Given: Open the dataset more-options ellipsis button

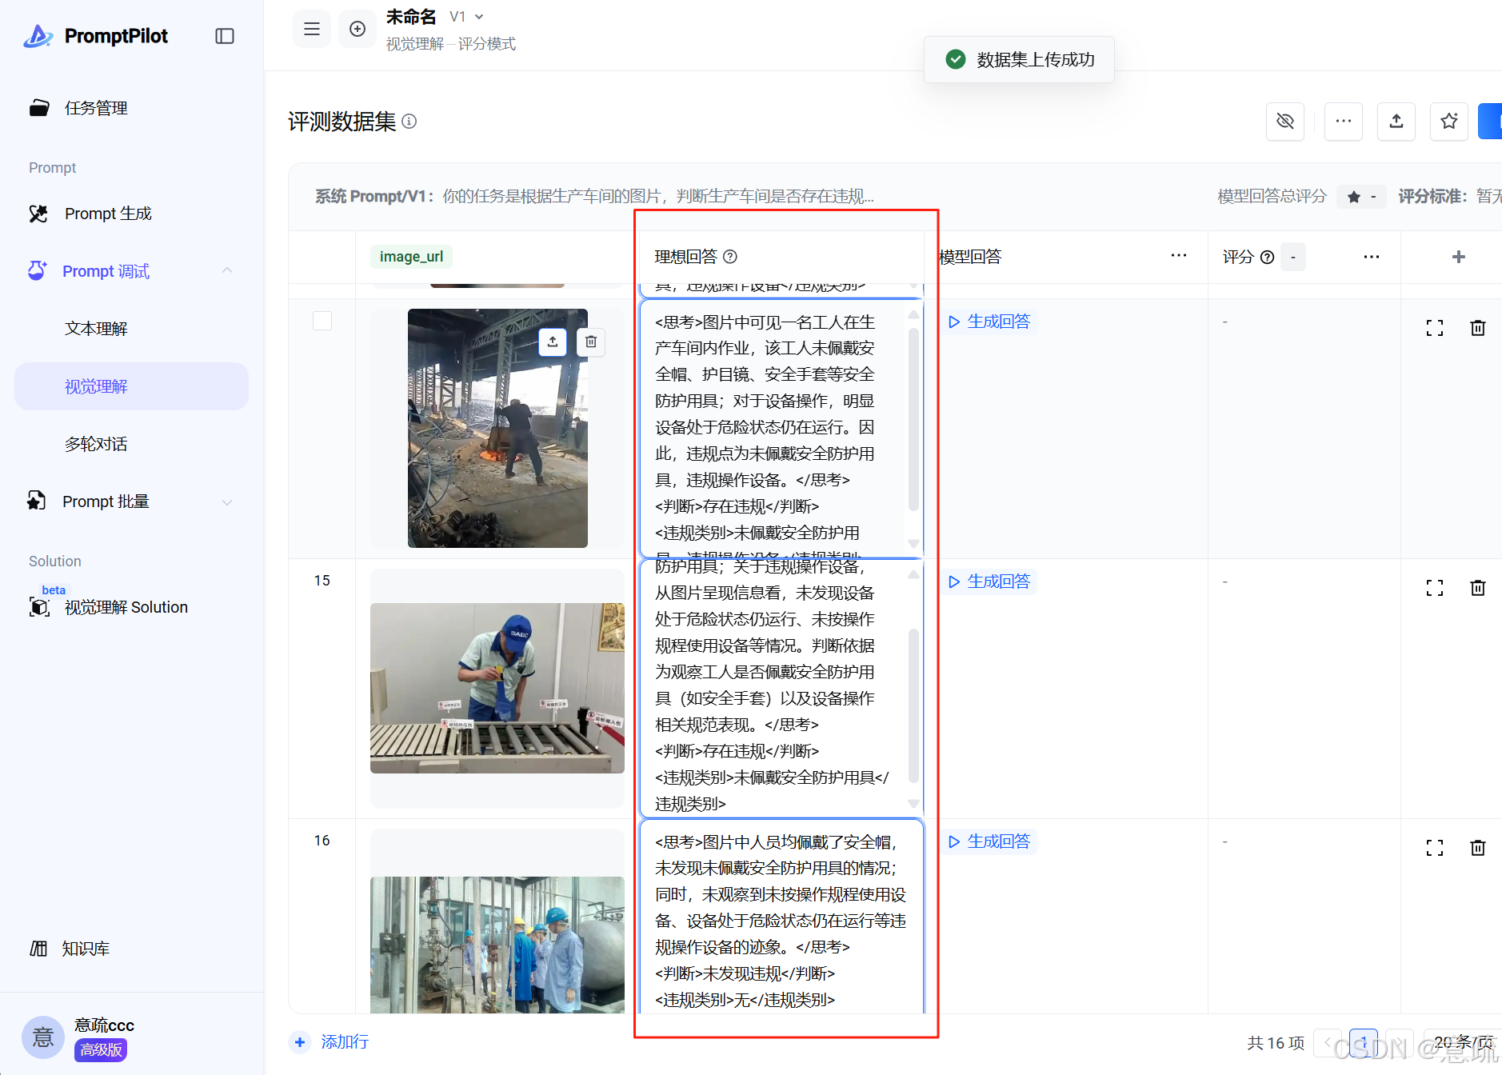Looking at the screenshot, I should pos(1344,121).
